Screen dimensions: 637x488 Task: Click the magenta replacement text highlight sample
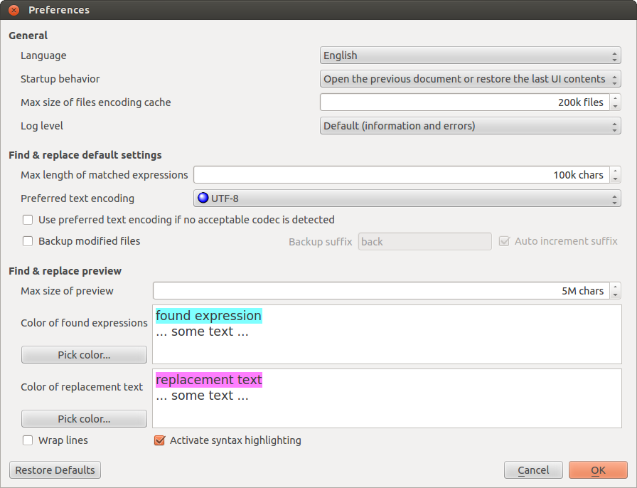(x=209, y=380)
